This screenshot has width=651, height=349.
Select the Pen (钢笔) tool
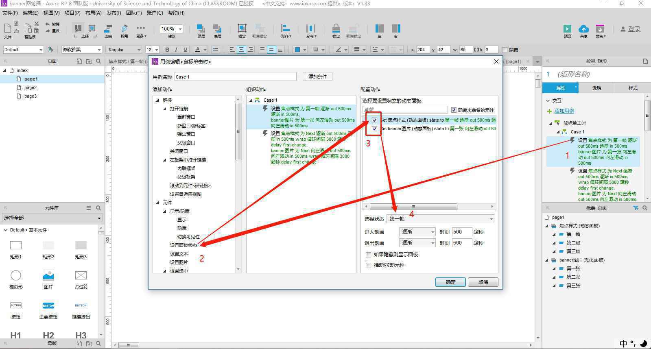[x=125, y=28]
